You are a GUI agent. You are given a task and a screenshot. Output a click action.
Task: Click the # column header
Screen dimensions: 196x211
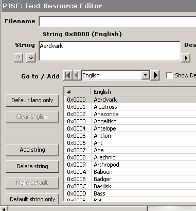tap(78, 92)
